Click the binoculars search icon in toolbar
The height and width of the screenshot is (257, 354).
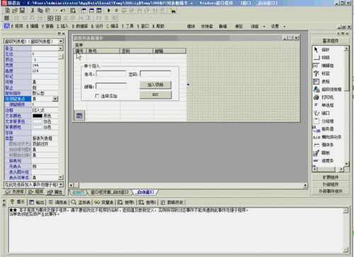[x=173, y=11]
